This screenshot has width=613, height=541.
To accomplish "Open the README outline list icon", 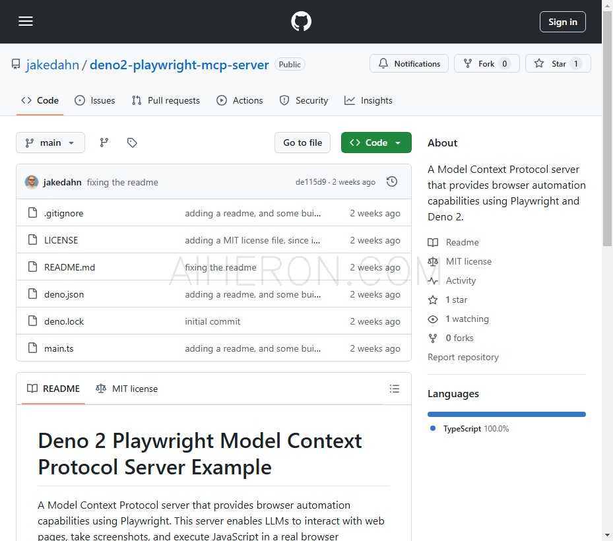I will (395, 389).
